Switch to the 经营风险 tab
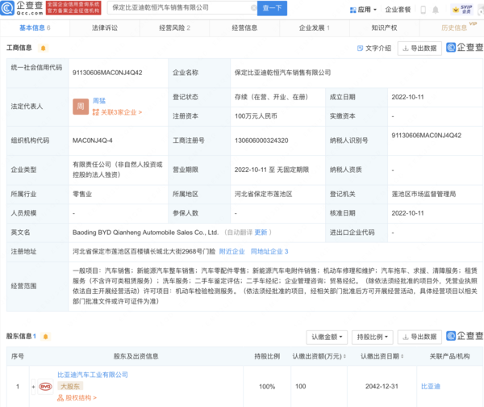 pyautogui.click(x=174, y=27)
